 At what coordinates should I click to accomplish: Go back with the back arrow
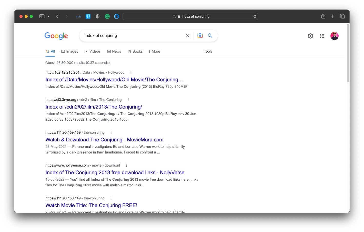(57, 16)
